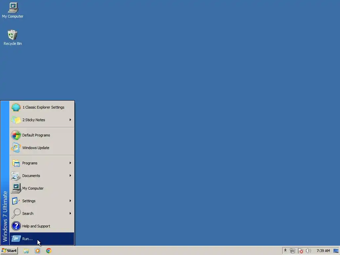The height and width of the screenshot is (255, 340).
Task: Click the network tray icon
Action: 293,251
